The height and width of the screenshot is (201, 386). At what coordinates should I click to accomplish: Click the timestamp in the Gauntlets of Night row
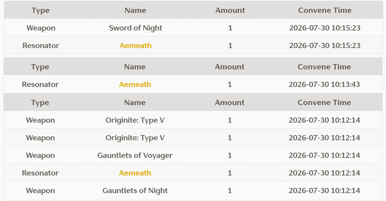pos(324,190)
